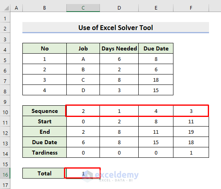Select cell with job 'A'

tap(83, 59)
